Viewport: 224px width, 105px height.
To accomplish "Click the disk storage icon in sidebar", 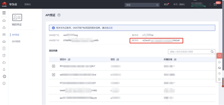I will click(4, 48).
